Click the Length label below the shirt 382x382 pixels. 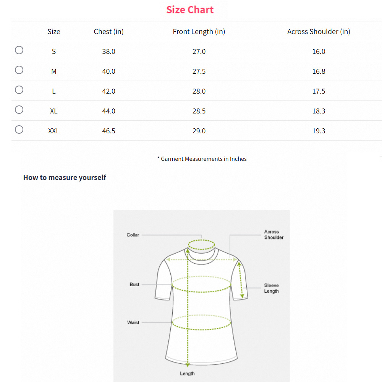(x=187, y=374)
